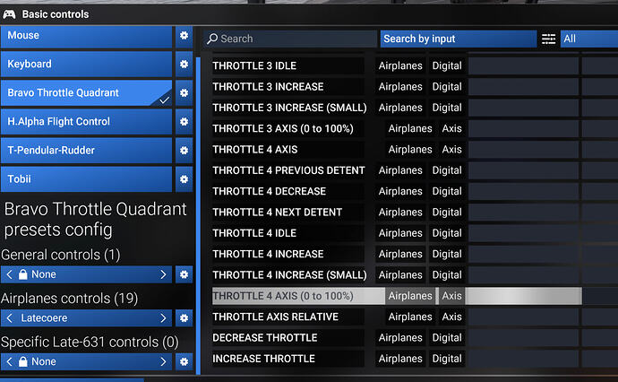Click the magnifier icon in Search field
The height and width of the screenshot is (382, 618).
click(x=212, y=39)
